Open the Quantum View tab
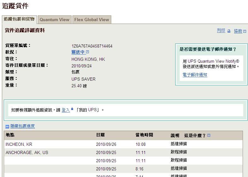 [x=54, y=20]
